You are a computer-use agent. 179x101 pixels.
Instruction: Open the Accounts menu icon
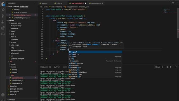(x=3, y=95)
